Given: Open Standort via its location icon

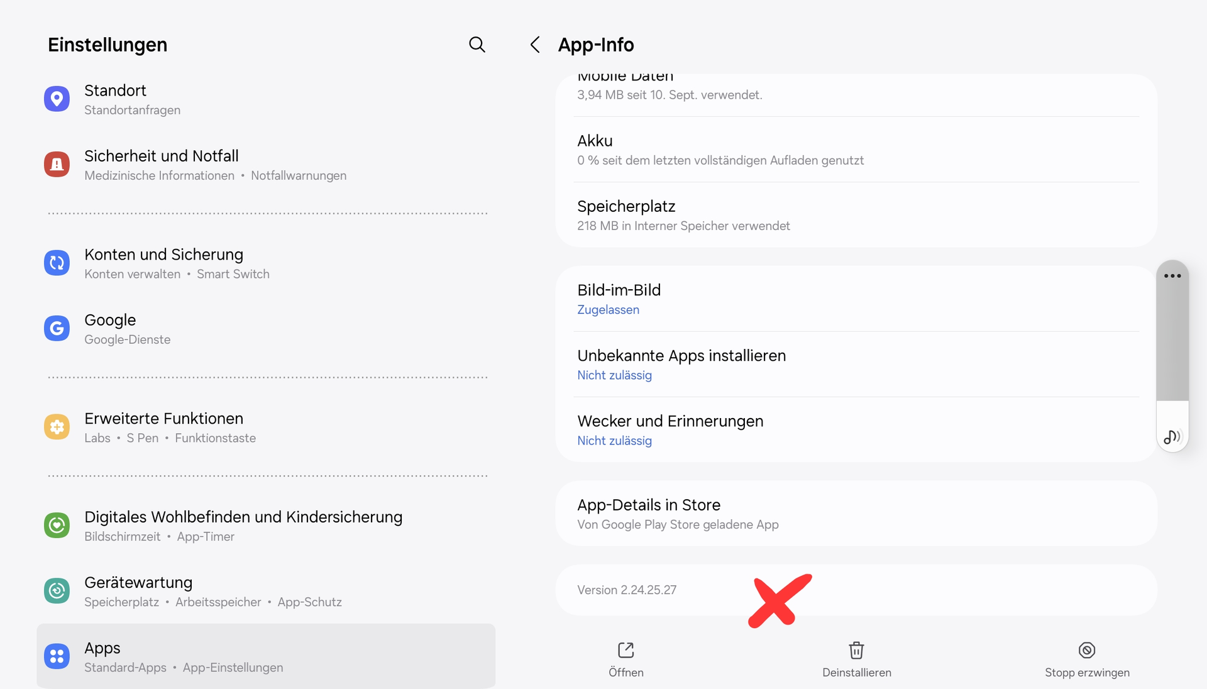Looking at the screenshot, I should point(57,99).
